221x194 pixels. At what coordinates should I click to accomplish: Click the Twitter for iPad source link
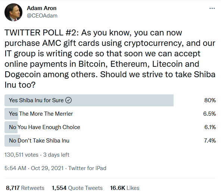tap(87, 168)
